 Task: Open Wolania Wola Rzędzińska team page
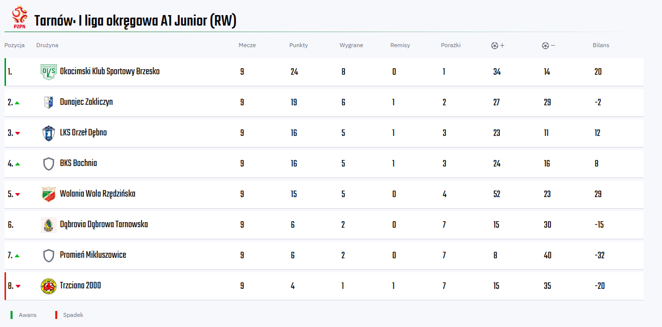click(97, 194)
